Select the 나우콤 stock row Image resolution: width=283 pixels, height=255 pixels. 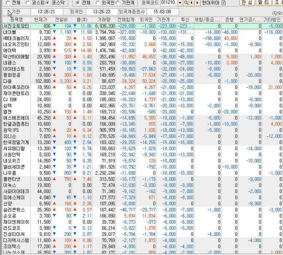[x=142, y=173]
